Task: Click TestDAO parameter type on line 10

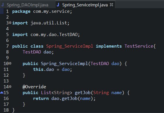Action: (x=100, y=64)
